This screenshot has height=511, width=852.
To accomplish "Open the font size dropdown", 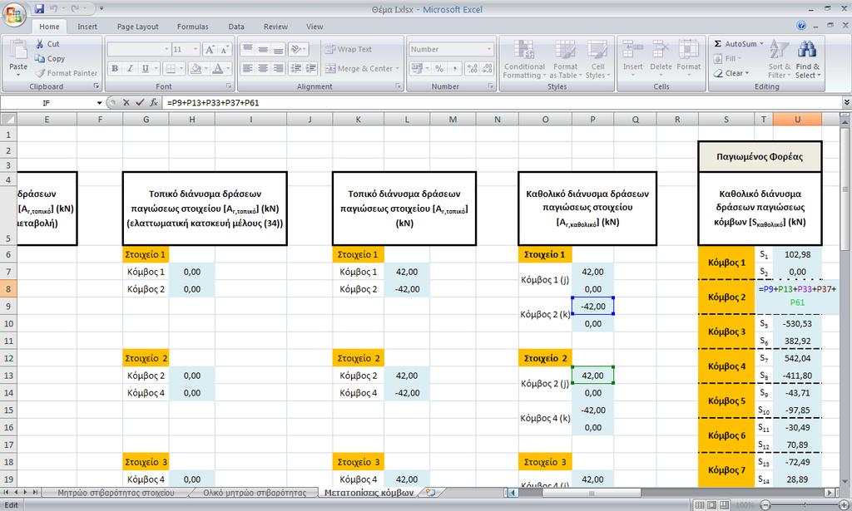I will tap(196, 49).
